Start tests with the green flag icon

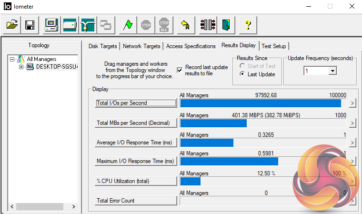click(x=128, y=25)
